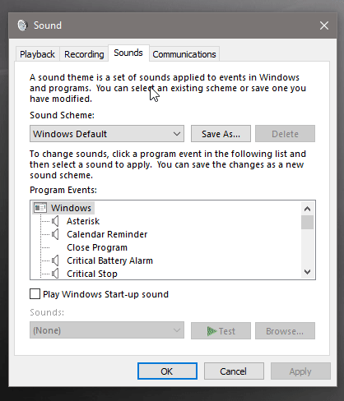The image size is (344, 401).
Task: Click the Cancel button
Action: pos(234,371)
